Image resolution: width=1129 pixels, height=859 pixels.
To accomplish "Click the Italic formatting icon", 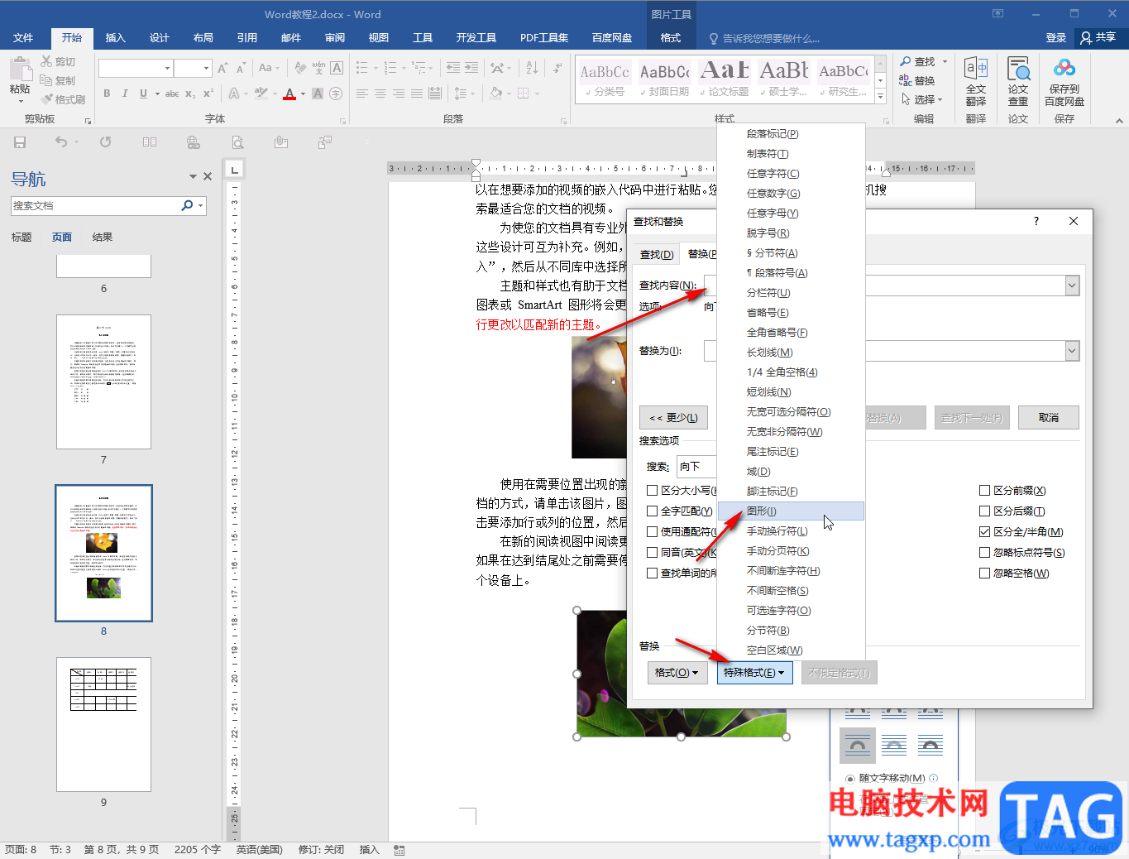I will click(x=125, y=94).
